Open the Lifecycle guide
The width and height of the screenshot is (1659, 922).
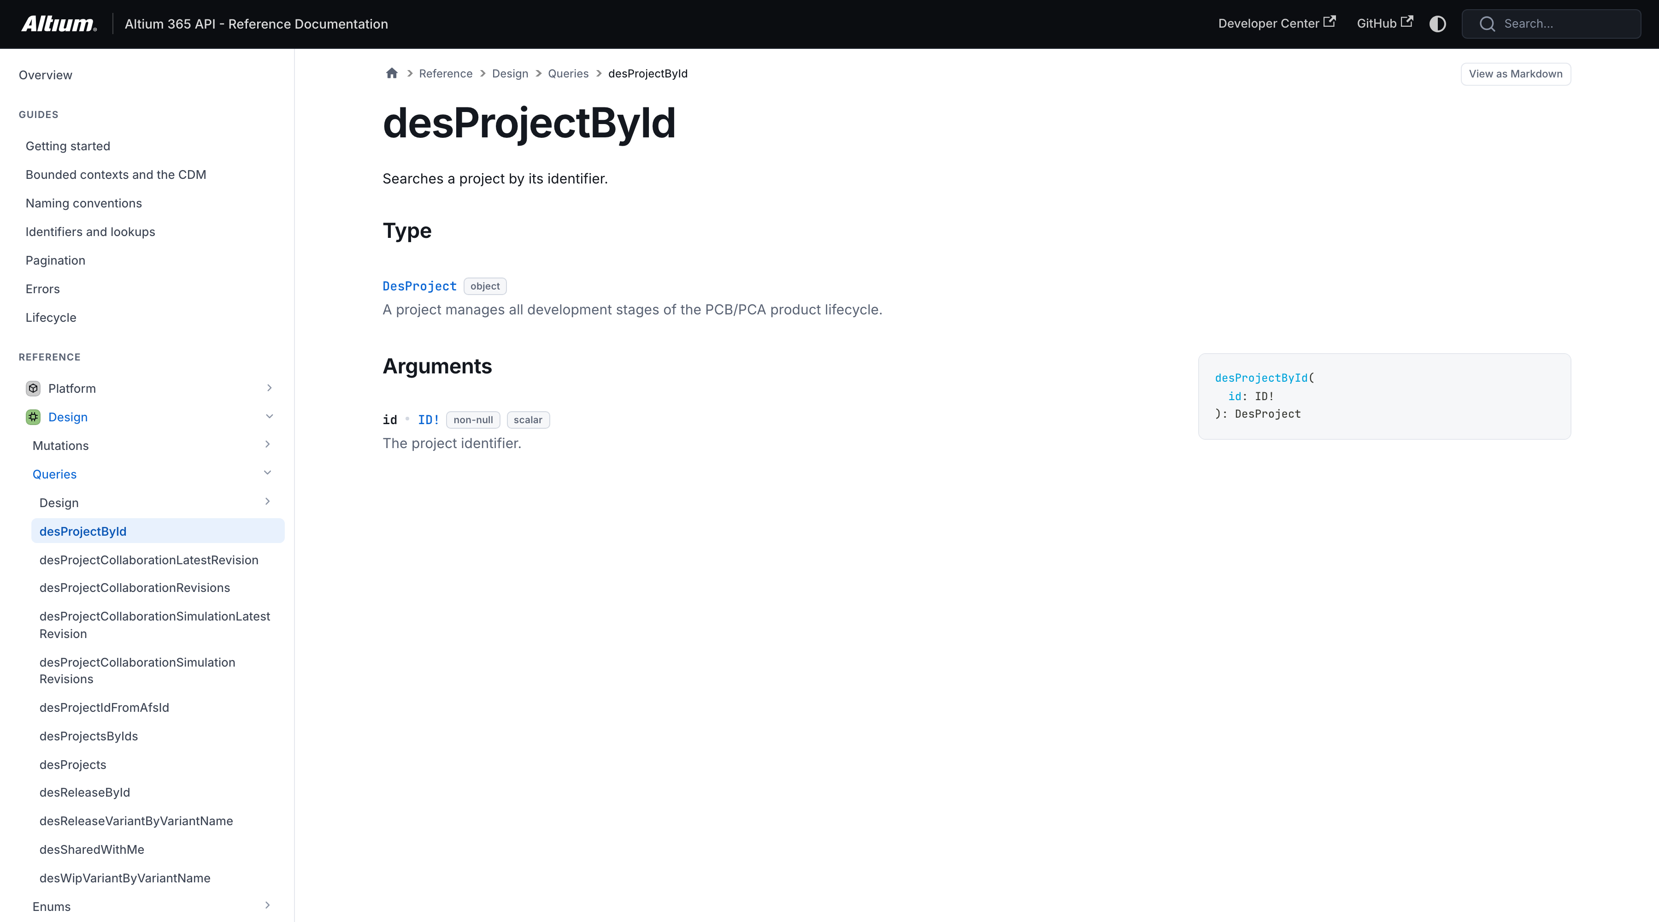pyautogui.click(x=51, y=318)
